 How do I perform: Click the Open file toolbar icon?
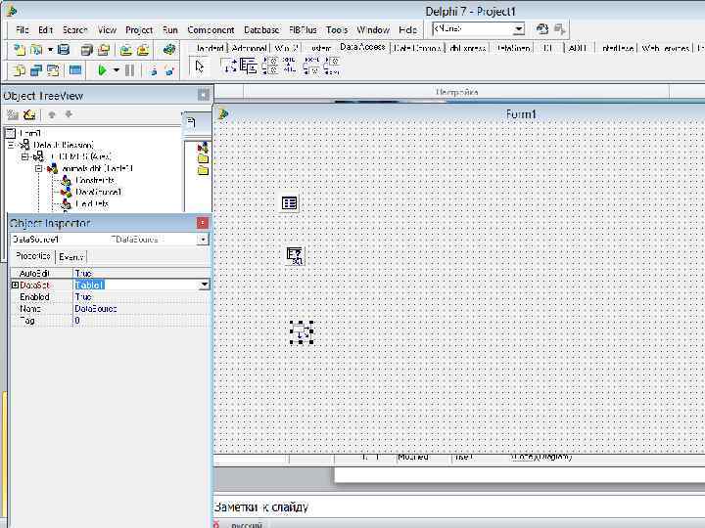35,50
